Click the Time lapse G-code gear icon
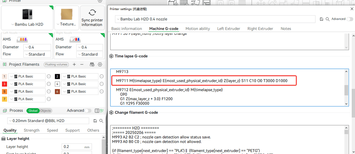Screen dimensions: 355x154 (111, 56)
